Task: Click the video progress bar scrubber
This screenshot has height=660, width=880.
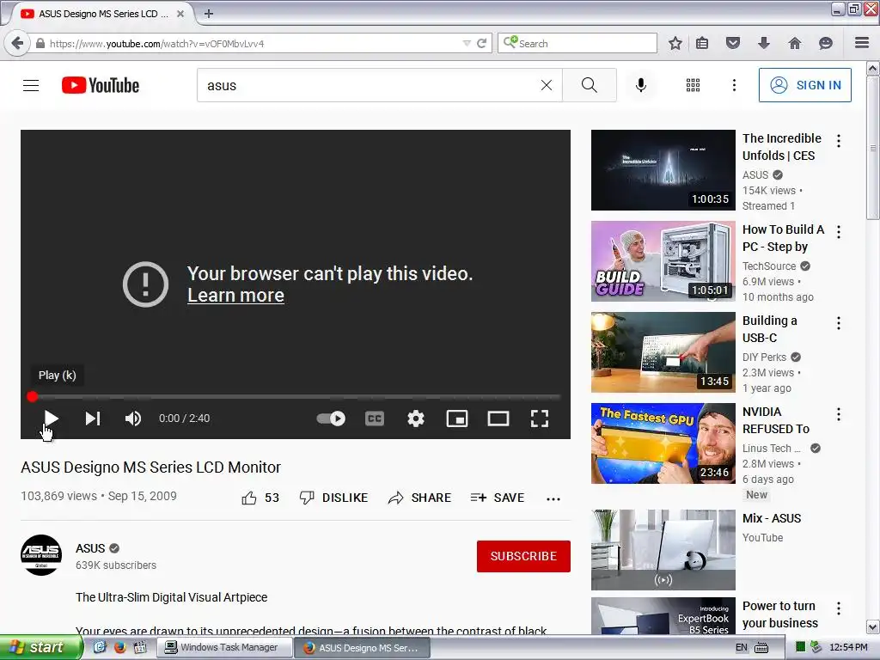Action: (32, 397)
